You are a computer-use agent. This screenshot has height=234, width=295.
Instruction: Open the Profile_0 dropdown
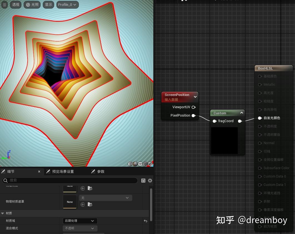(67, 5)
